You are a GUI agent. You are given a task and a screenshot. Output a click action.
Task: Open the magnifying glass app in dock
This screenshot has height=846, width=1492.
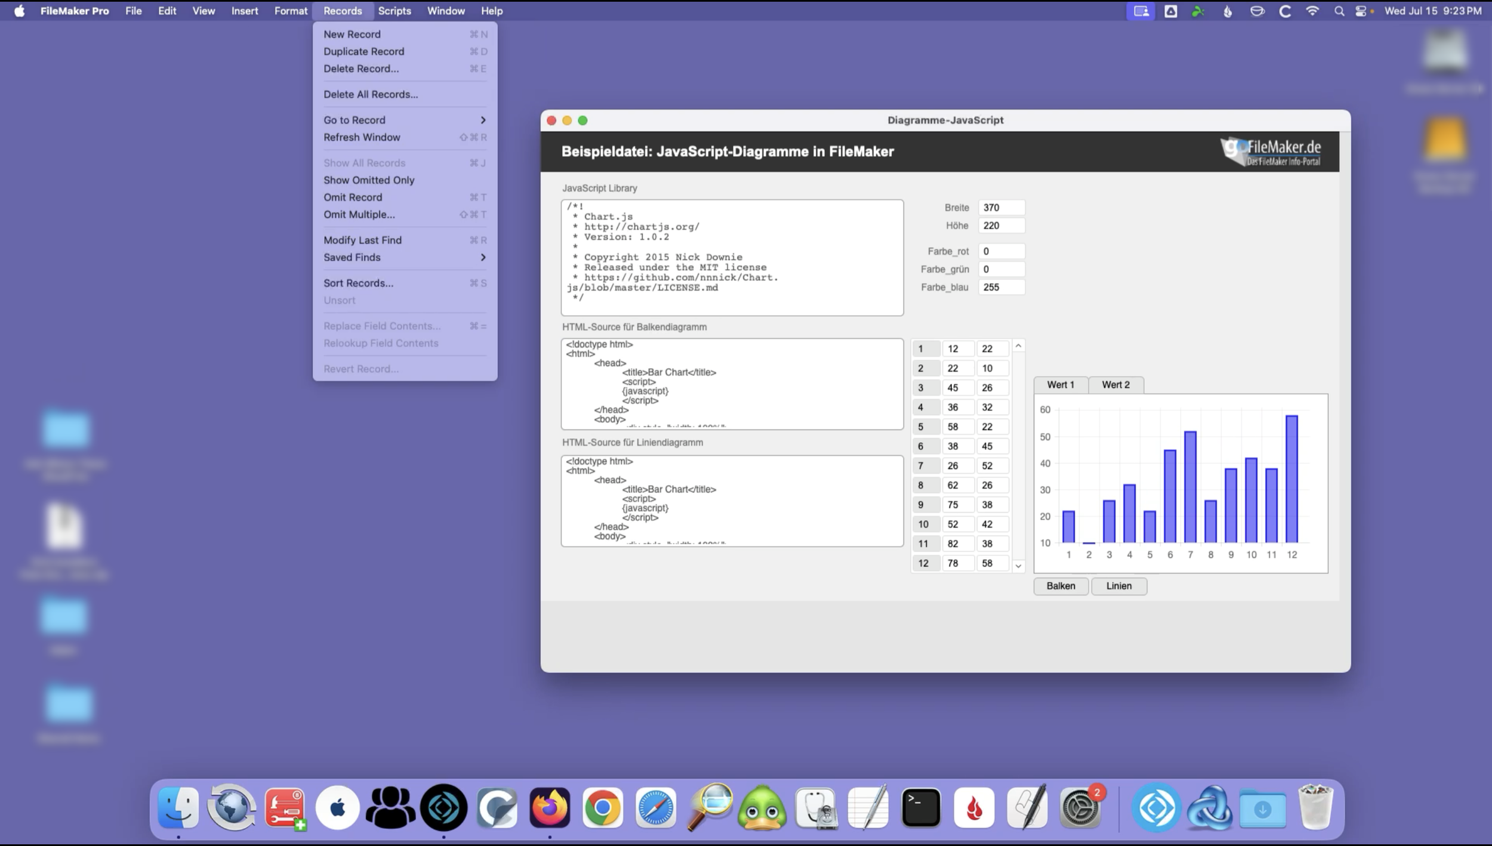coord(709,808)
